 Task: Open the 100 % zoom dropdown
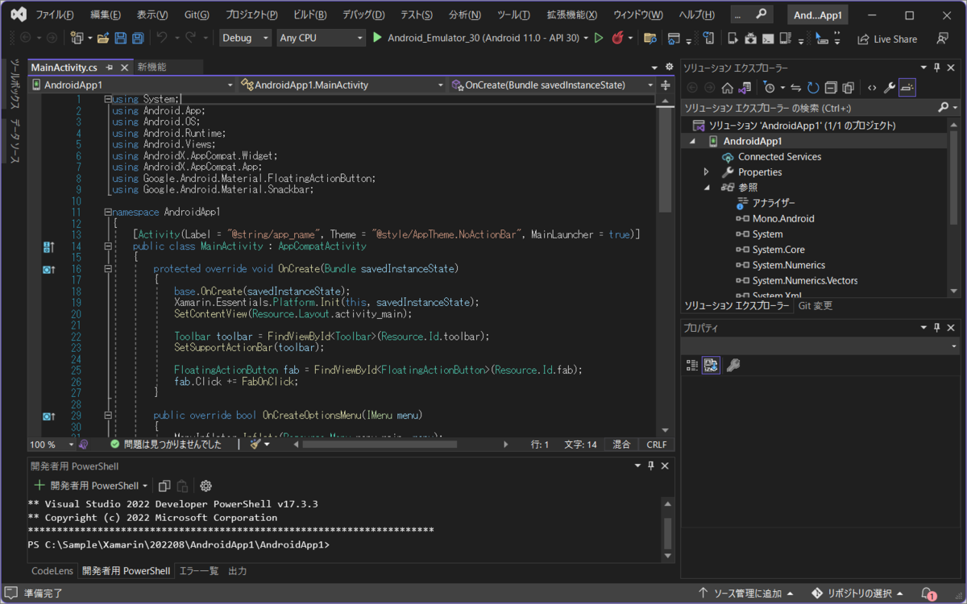pos(52,444)
